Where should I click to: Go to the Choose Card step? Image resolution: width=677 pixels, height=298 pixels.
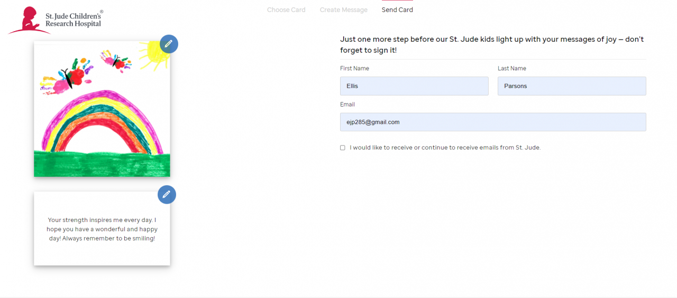pos(286,10)
